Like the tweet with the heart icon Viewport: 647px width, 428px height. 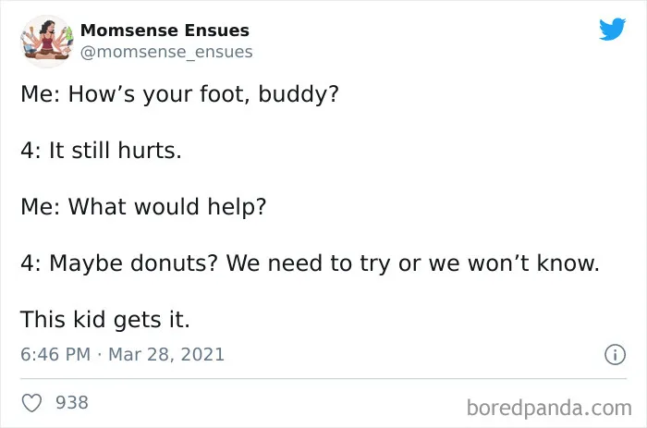pyautogui.click(x=31, y=403)
